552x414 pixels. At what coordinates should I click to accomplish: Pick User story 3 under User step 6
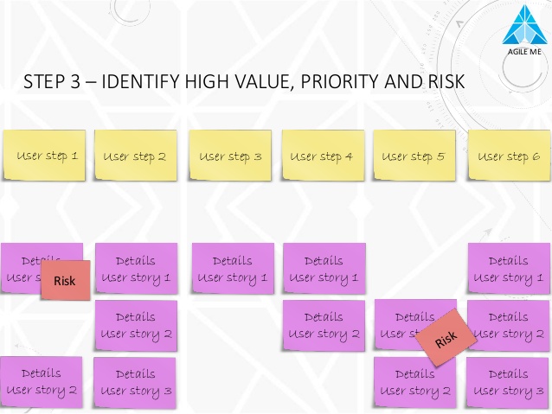pos(508,382)
